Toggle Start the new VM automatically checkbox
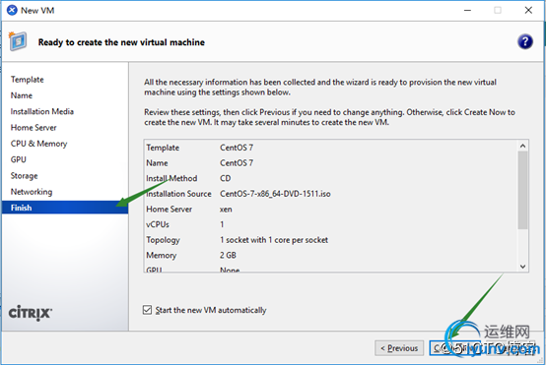546x365 pixels. (x=147, y=309)
